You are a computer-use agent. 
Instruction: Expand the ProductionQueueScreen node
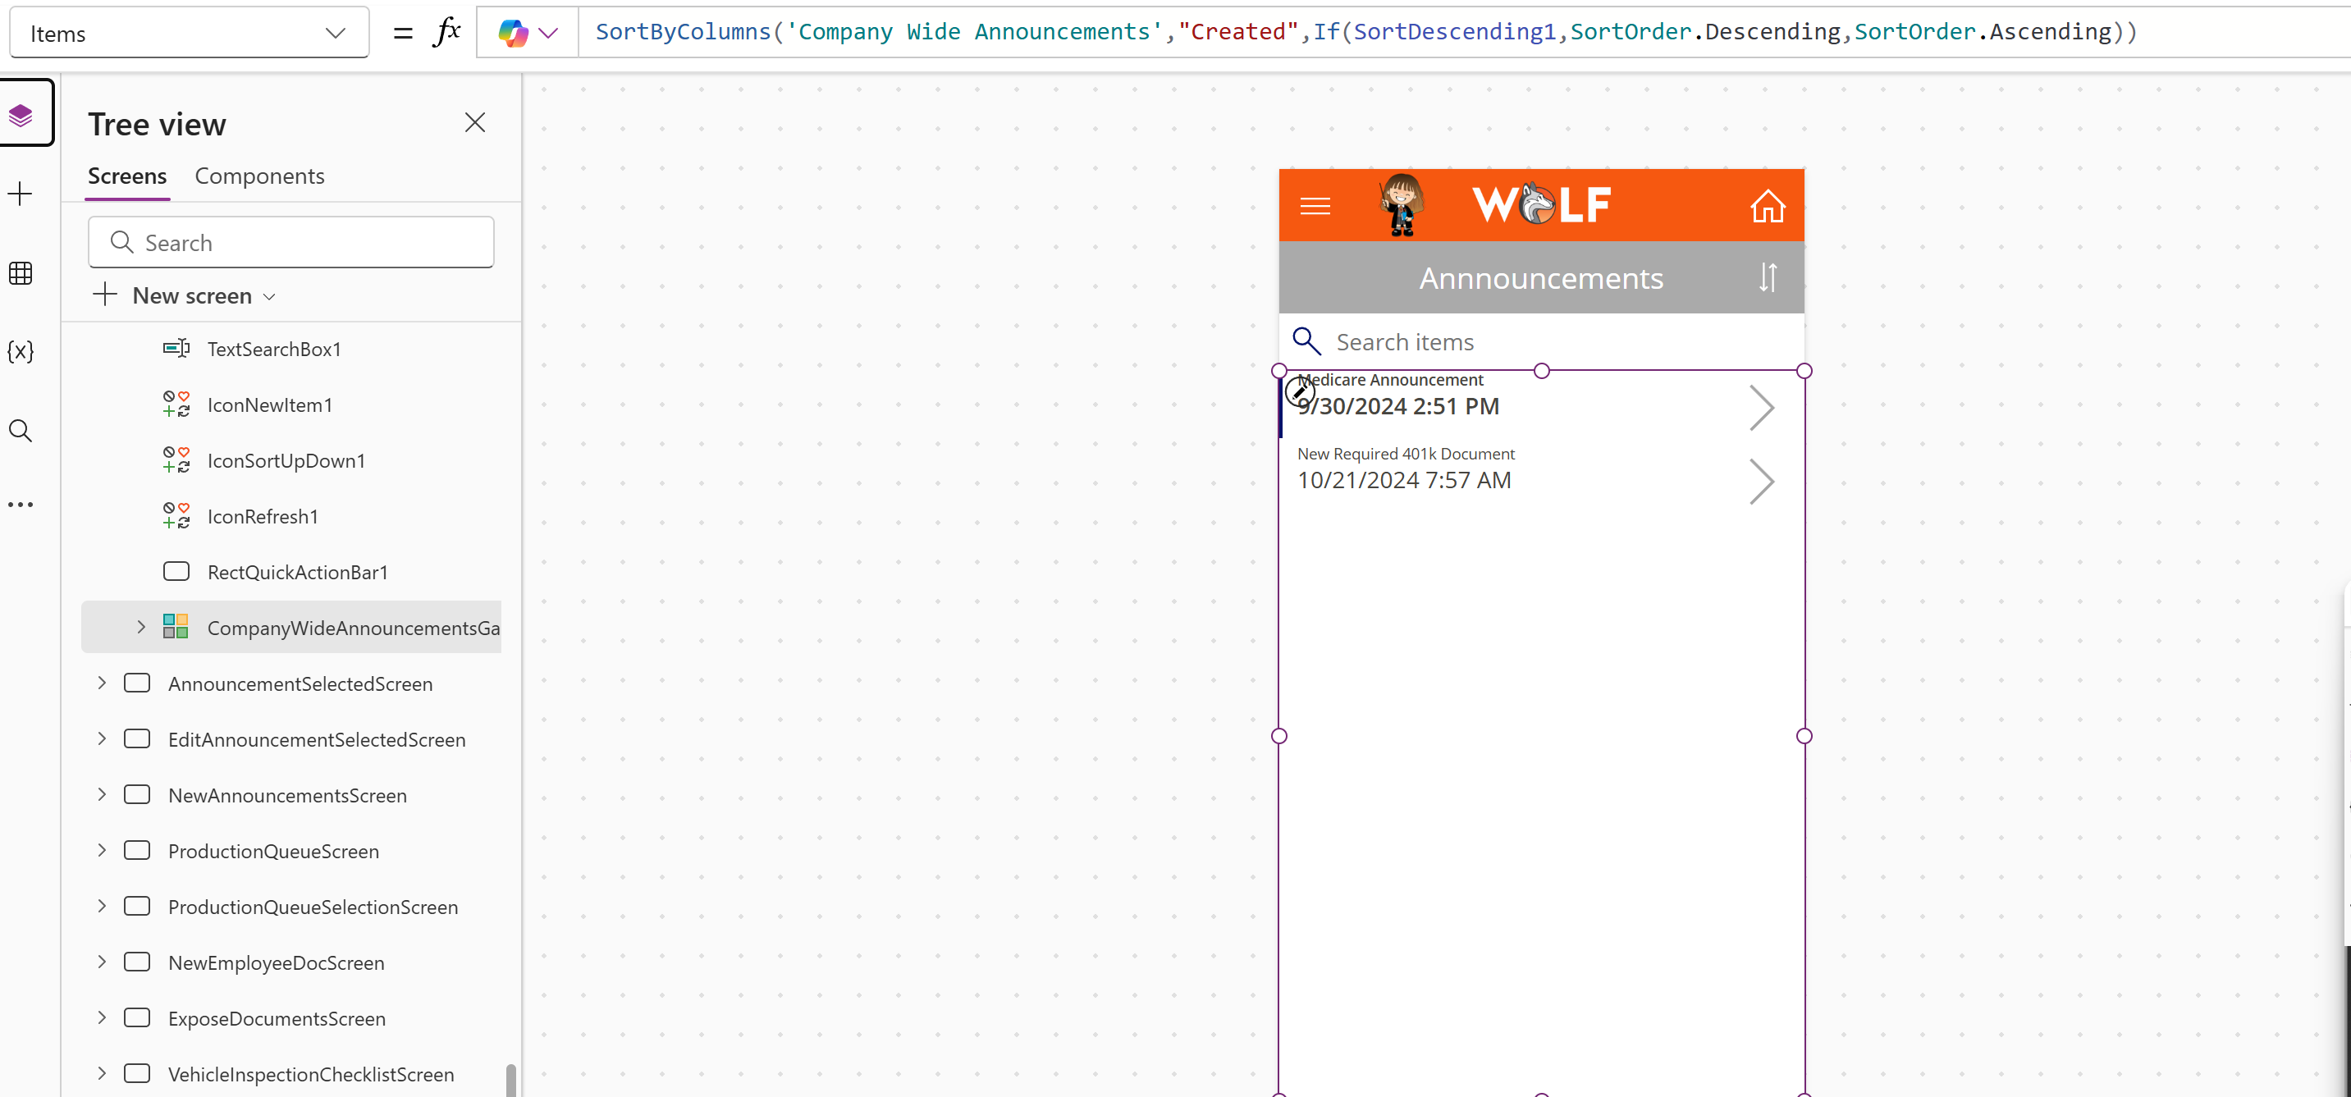coord(103,852)
